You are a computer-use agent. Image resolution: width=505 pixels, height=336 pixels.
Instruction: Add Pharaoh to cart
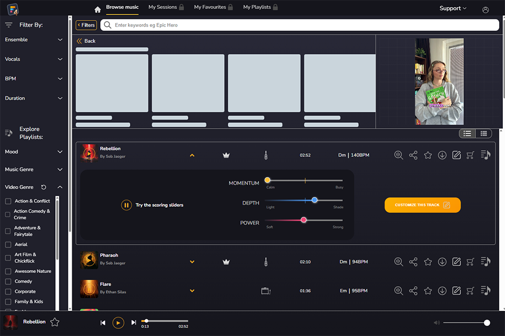[470, 262]
